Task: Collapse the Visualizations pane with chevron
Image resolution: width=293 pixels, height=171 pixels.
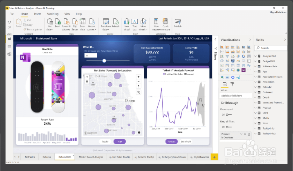Action: tap(250, 40)
